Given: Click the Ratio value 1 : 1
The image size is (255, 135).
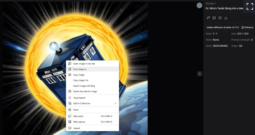Looking at the screenshot, I should (x=215, y=34).
